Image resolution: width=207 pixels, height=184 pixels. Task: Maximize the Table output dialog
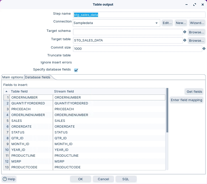pyautogui.click(x=194, y=5)
